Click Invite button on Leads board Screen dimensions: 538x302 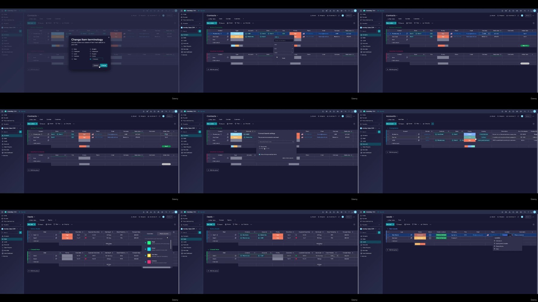[528, 217]
